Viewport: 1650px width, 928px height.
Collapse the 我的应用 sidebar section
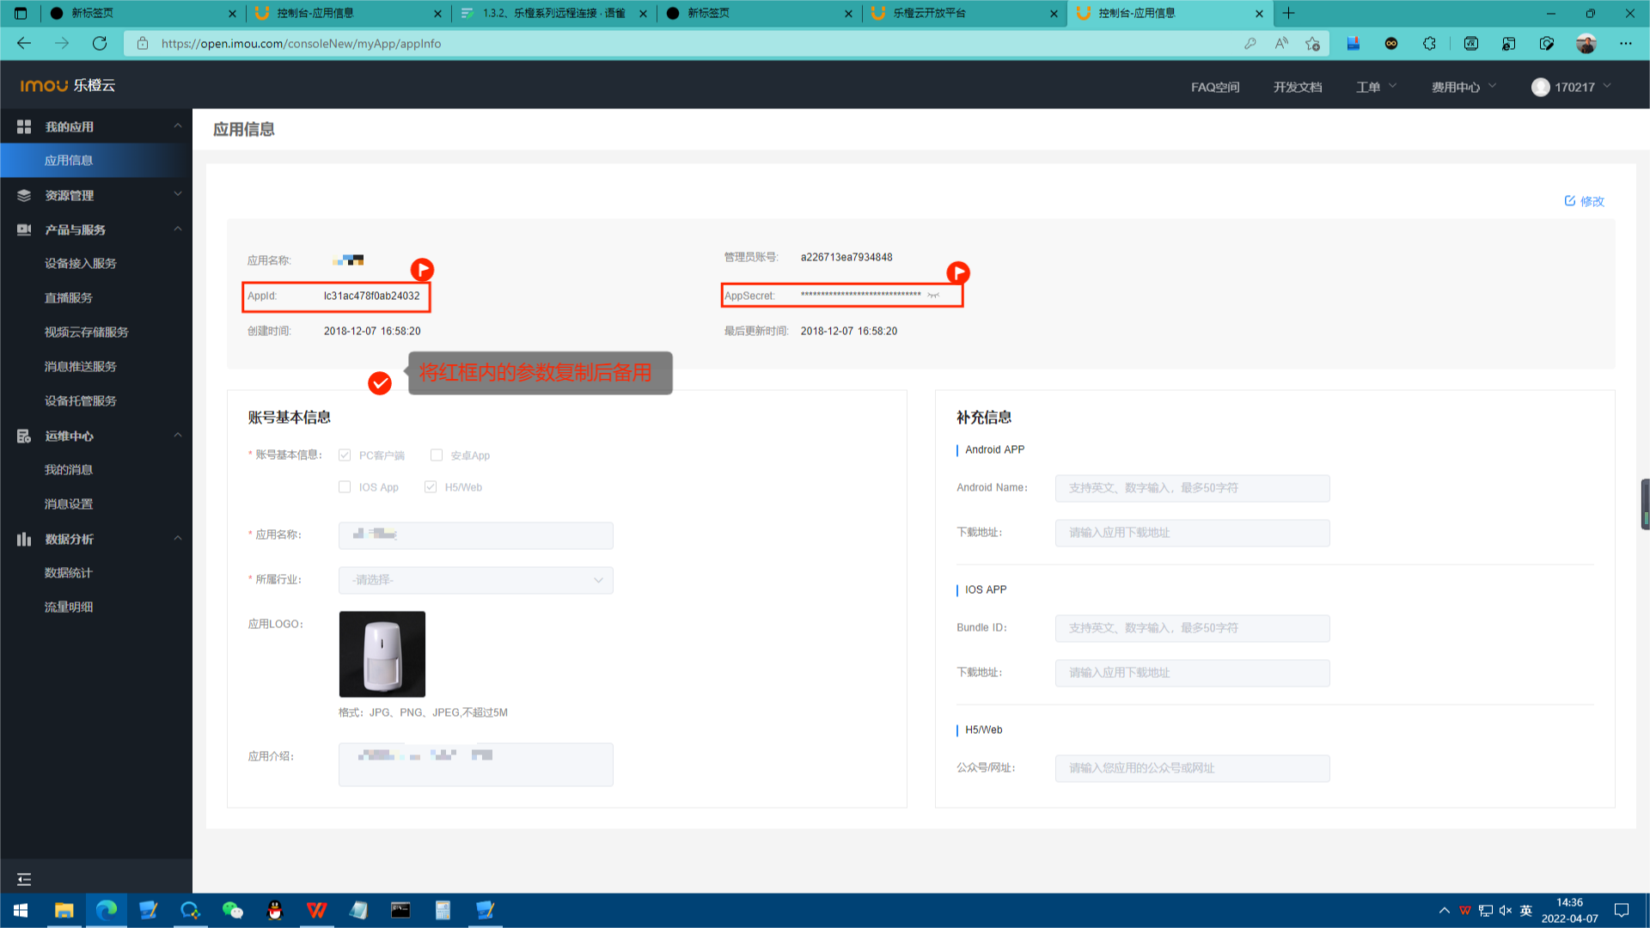tap(178, 126)
